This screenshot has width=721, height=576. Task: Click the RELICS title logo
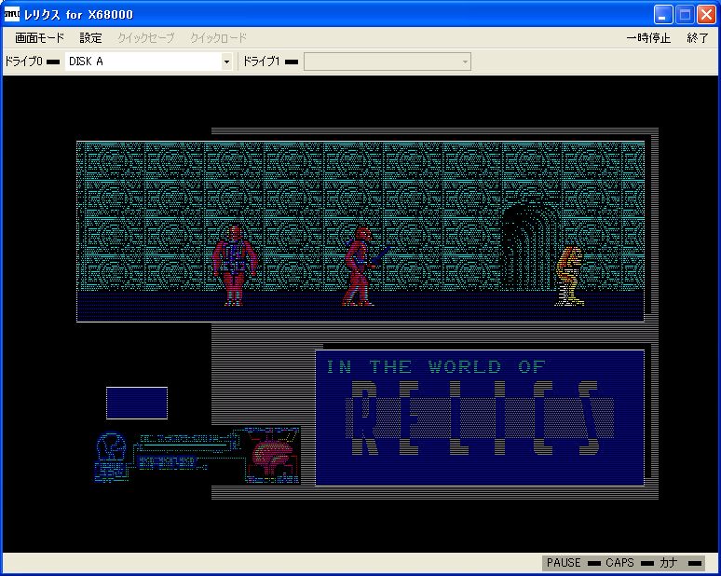coord(480,418)
